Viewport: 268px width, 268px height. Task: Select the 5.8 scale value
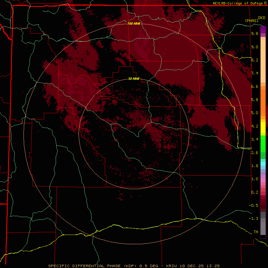(x=255, y=100)
